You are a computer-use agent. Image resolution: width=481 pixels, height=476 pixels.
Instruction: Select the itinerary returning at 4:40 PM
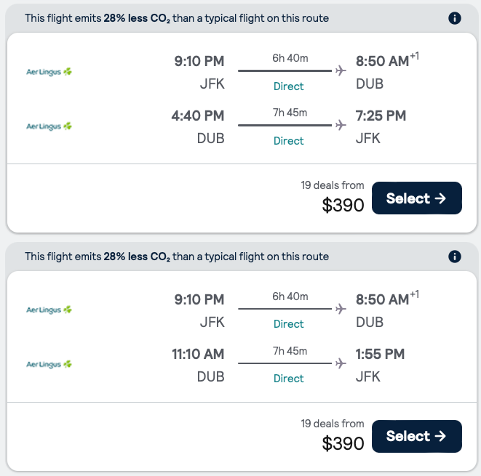click(416, 198)
